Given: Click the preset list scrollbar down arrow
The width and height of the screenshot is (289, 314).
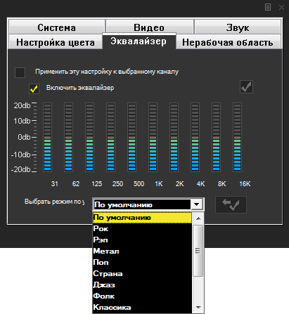Looking at the screenshot, I should [198, 307].
